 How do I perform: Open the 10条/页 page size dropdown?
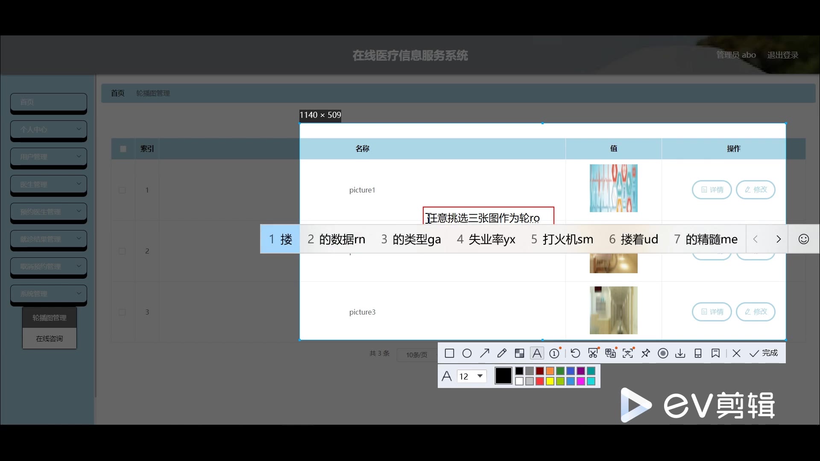click(416, 355)
